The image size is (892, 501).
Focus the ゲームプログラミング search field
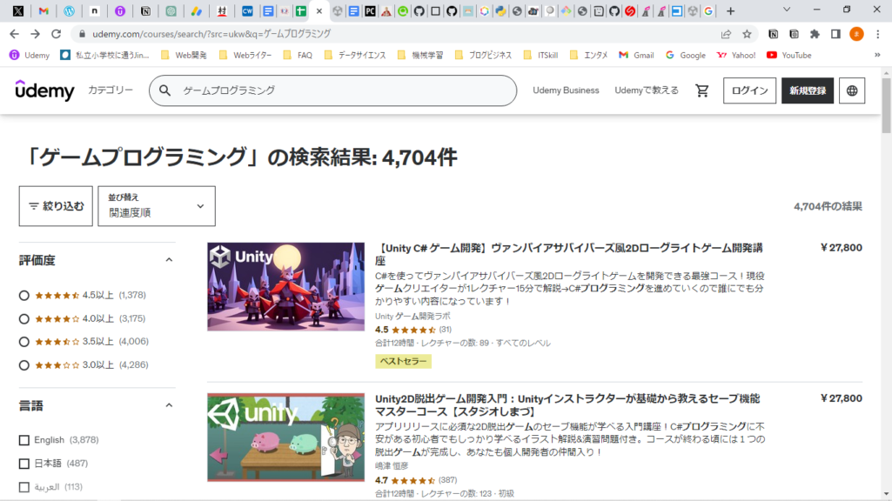point(332,90)
